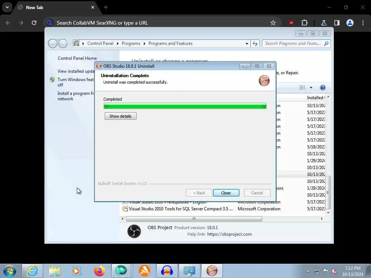Viewport: 371px width, 278px height.
Task: Launch Internet Explorer from the taskbar
Action: [32, 271]
